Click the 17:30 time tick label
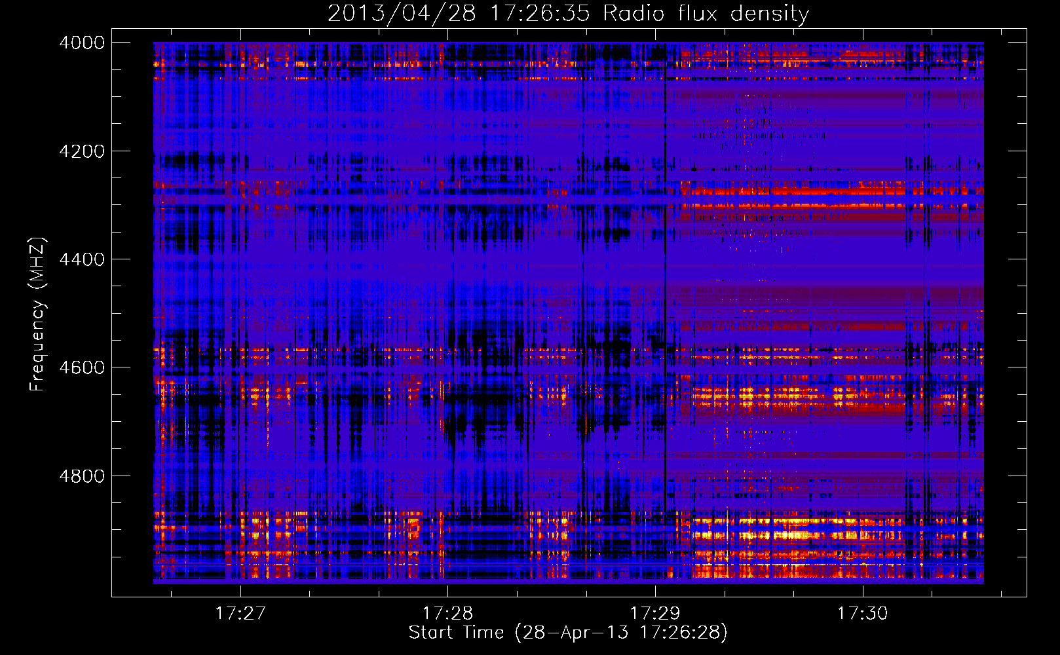1060x655 pixels. [863, 614]
